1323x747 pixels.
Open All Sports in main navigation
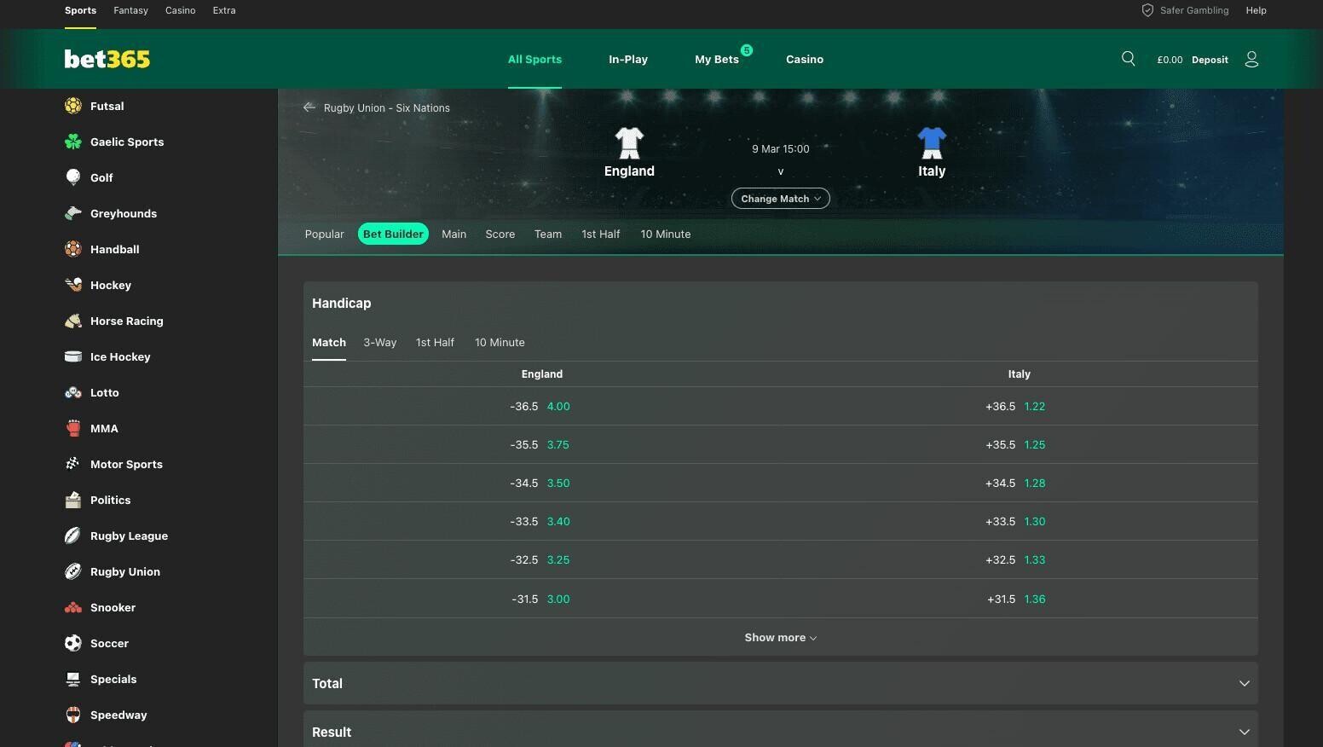pos(534,59)
